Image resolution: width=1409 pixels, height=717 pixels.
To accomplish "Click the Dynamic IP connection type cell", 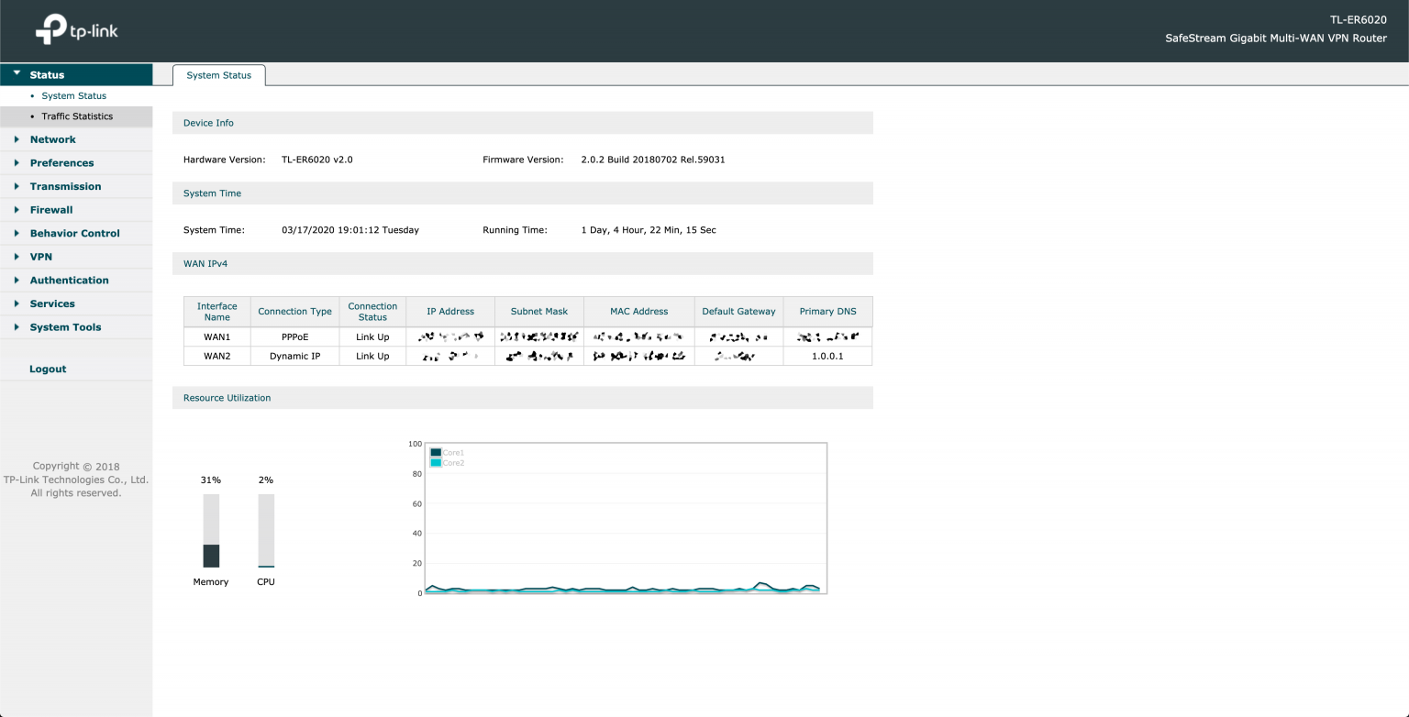I will pyautogui.click(x=295, y=356).
